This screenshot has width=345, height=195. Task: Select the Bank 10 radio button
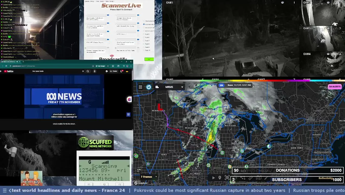pyautogui.click(x=144, y=50)
